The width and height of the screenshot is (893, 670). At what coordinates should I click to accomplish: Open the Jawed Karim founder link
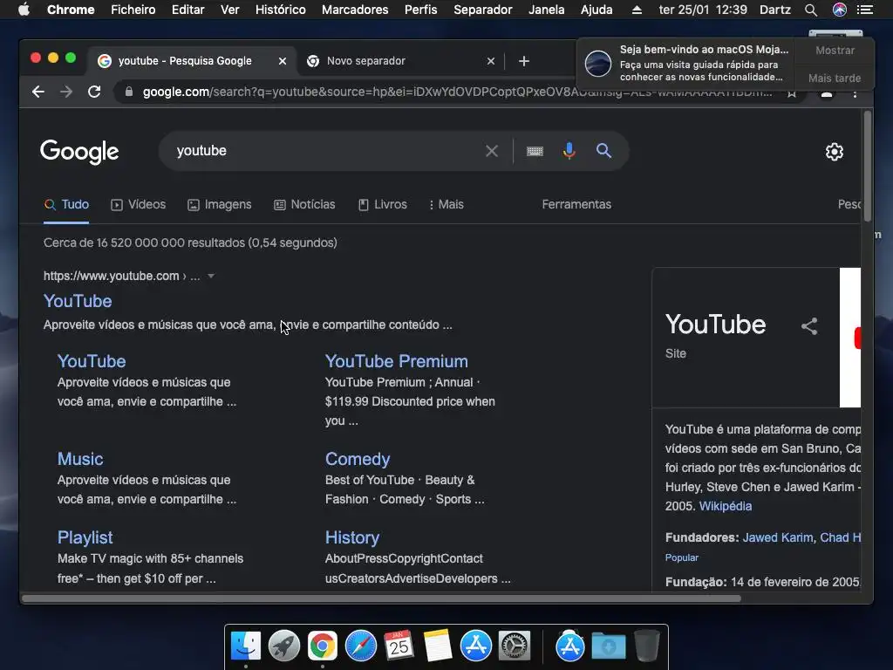(x=777, y=537)
